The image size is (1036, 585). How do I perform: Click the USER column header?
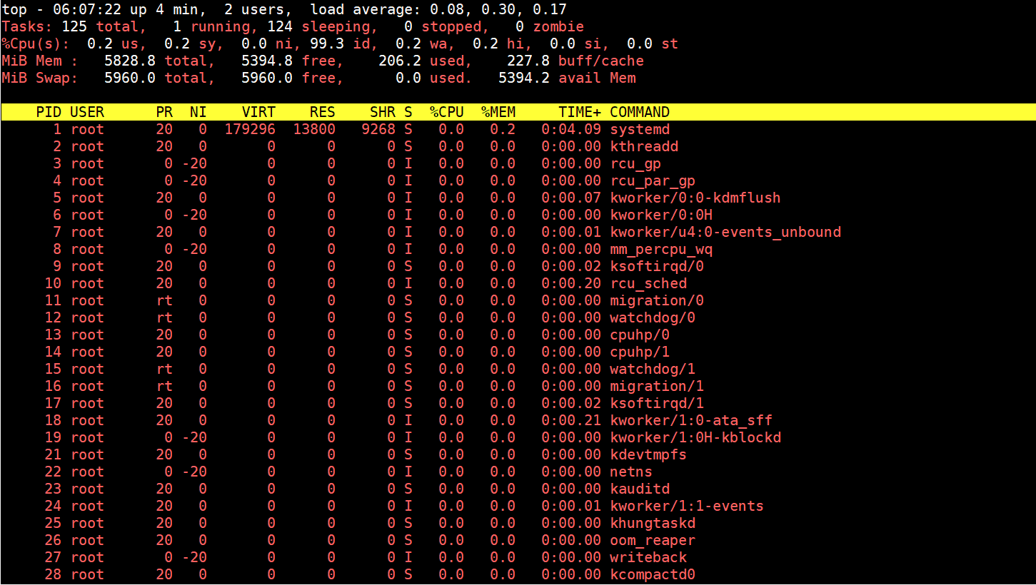pyautogui.click(x=87, y=112)
